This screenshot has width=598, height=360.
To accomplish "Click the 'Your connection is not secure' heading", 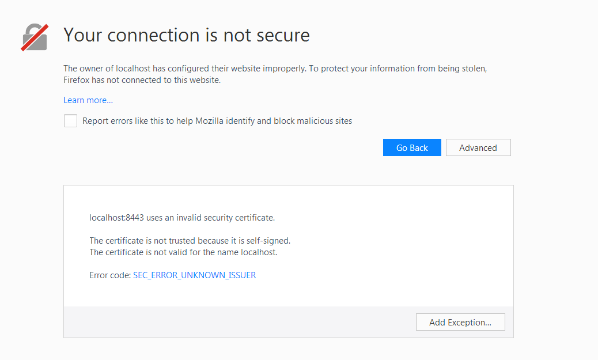I will pos(187,35).
